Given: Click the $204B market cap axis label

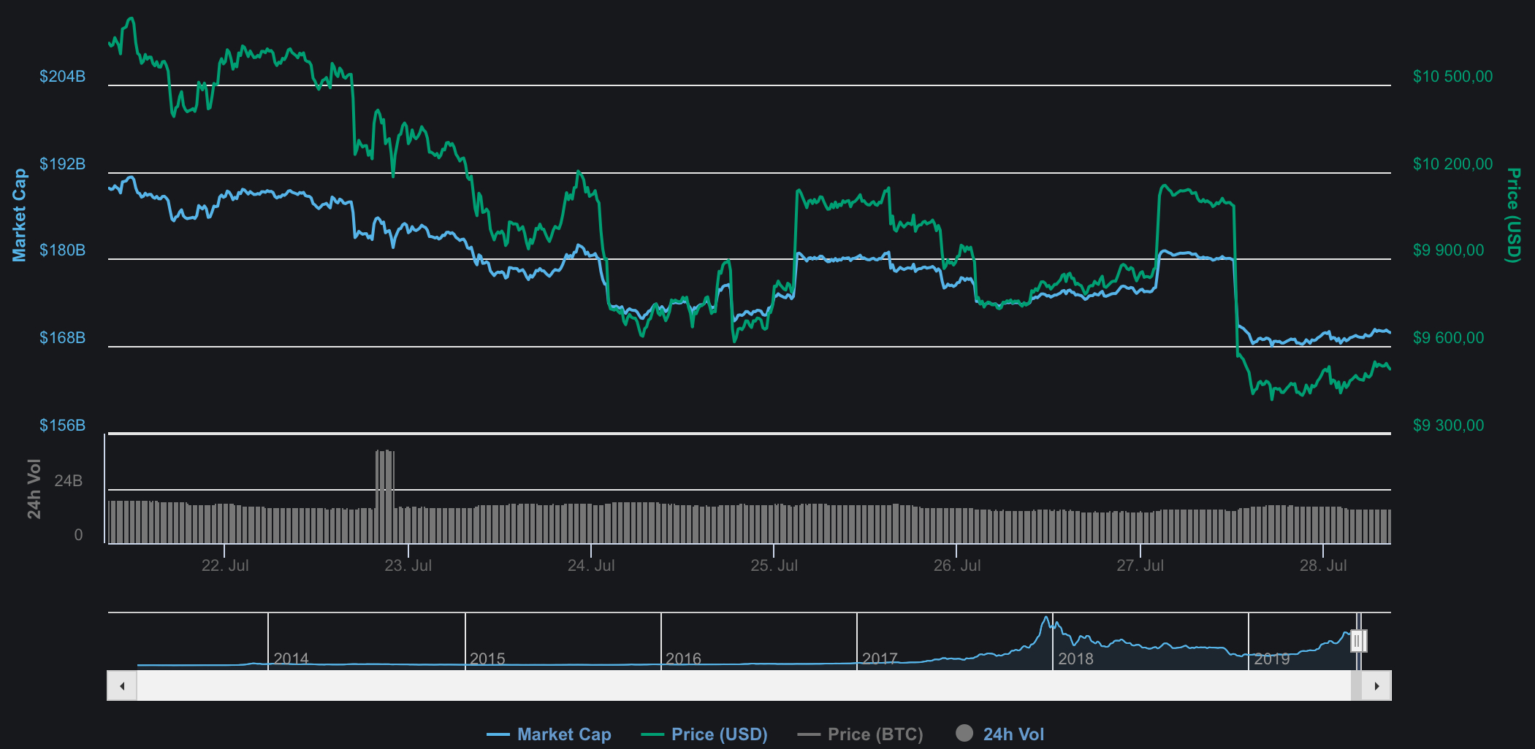Looking at the screenshot, I should (62, 77).
